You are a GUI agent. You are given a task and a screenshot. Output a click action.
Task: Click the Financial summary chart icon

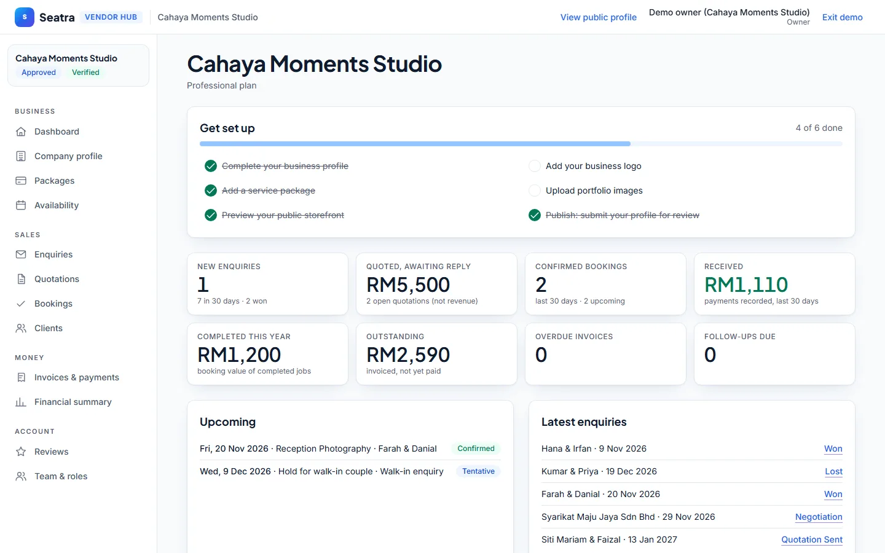[21, 402]
